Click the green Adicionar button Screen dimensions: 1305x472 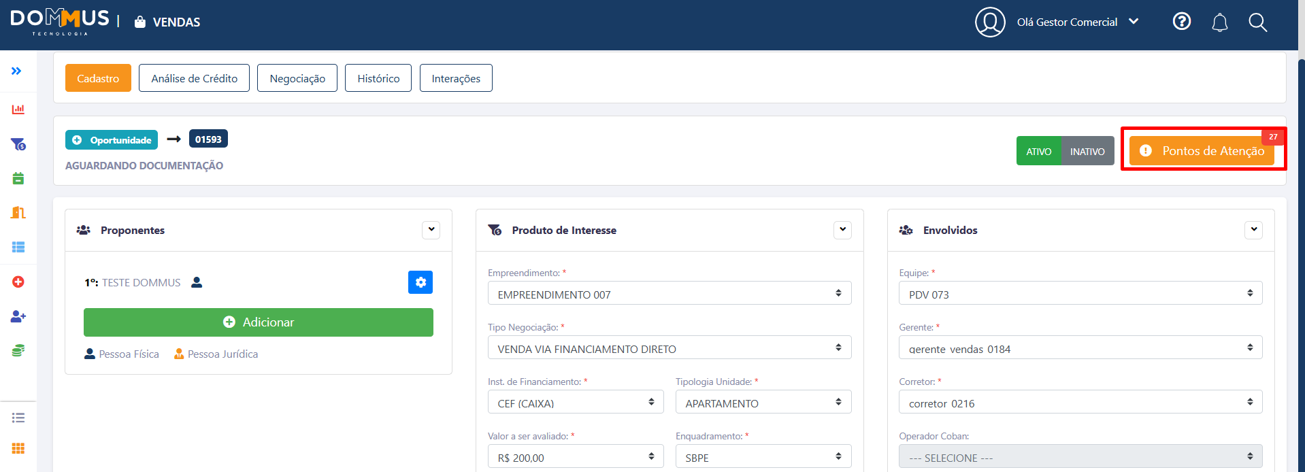click(x=258, y=322)
